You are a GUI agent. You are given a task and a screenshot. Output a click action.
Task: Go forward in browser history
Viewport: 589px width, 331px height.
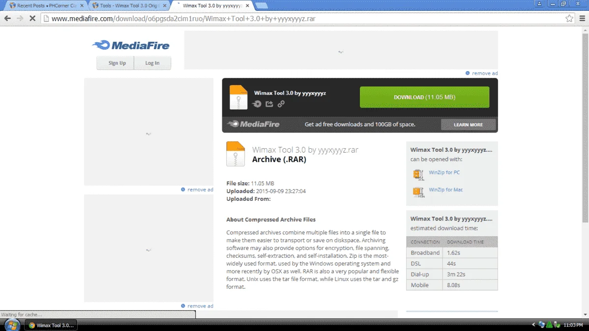(x=20, y=18)
